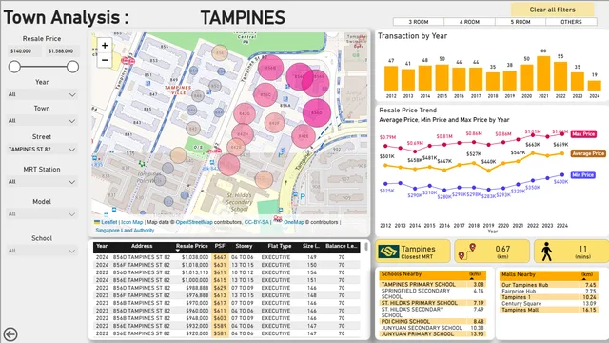Sort Schools Nearby by km column

pos(475,274)
